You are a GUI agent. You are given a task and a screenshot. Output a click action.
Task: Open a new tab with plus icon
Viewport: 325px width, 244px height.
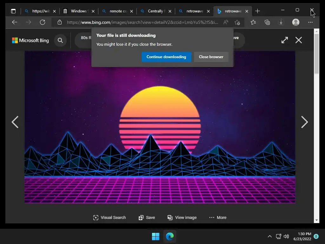257,11
